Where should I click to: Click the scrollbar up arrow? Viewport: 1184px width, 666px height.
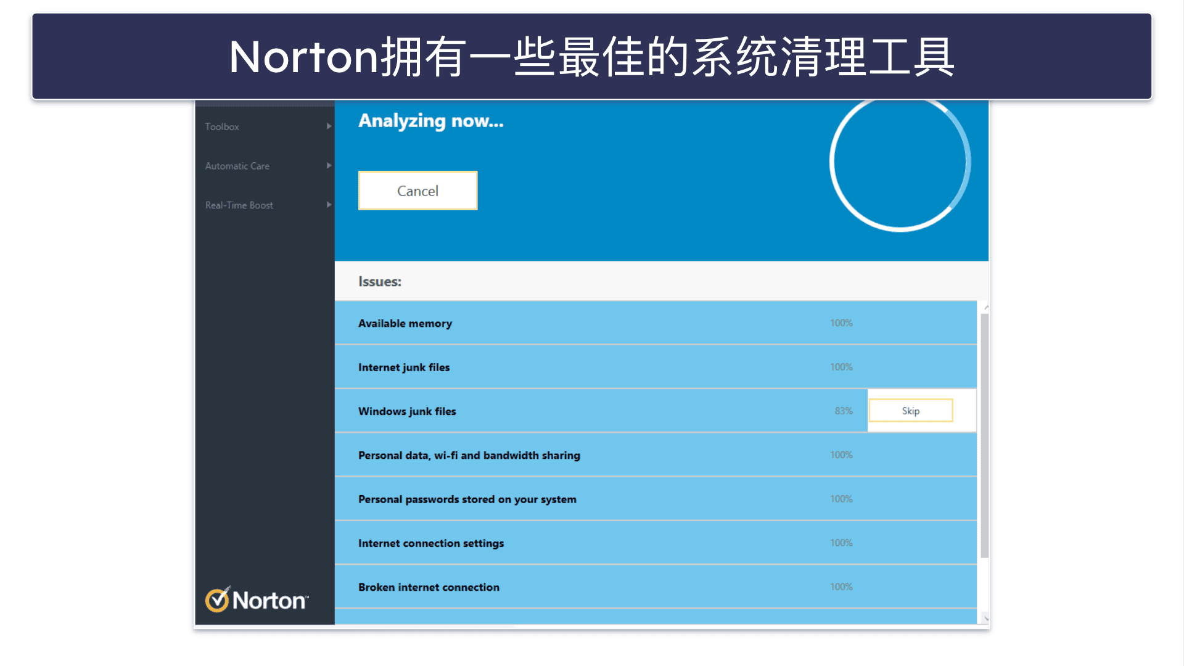click(986, 307)
